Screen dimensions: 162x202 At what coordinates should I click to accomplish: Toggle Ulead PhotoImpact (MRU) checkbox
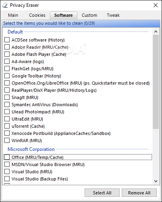pyautogui.click(x=7, y=112)
